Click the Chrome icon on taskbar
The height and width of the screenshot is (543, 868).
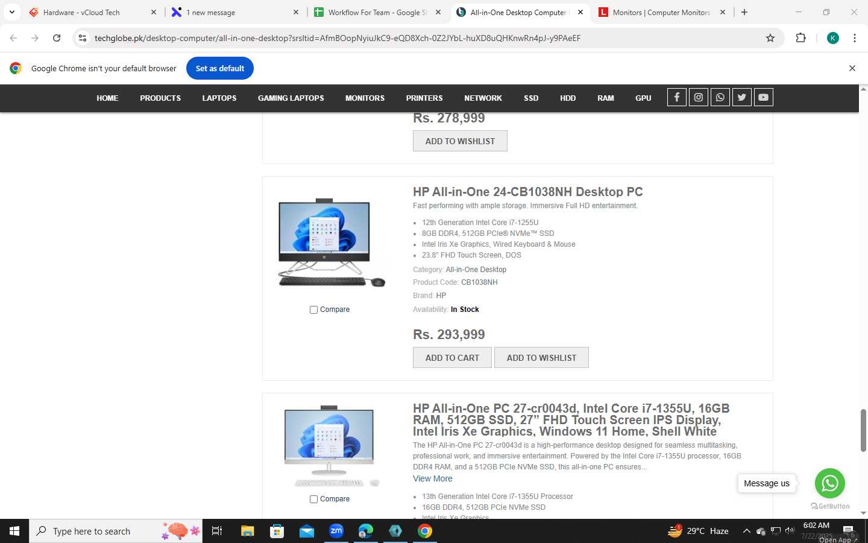pyautogui.click(x=425, y=531)
